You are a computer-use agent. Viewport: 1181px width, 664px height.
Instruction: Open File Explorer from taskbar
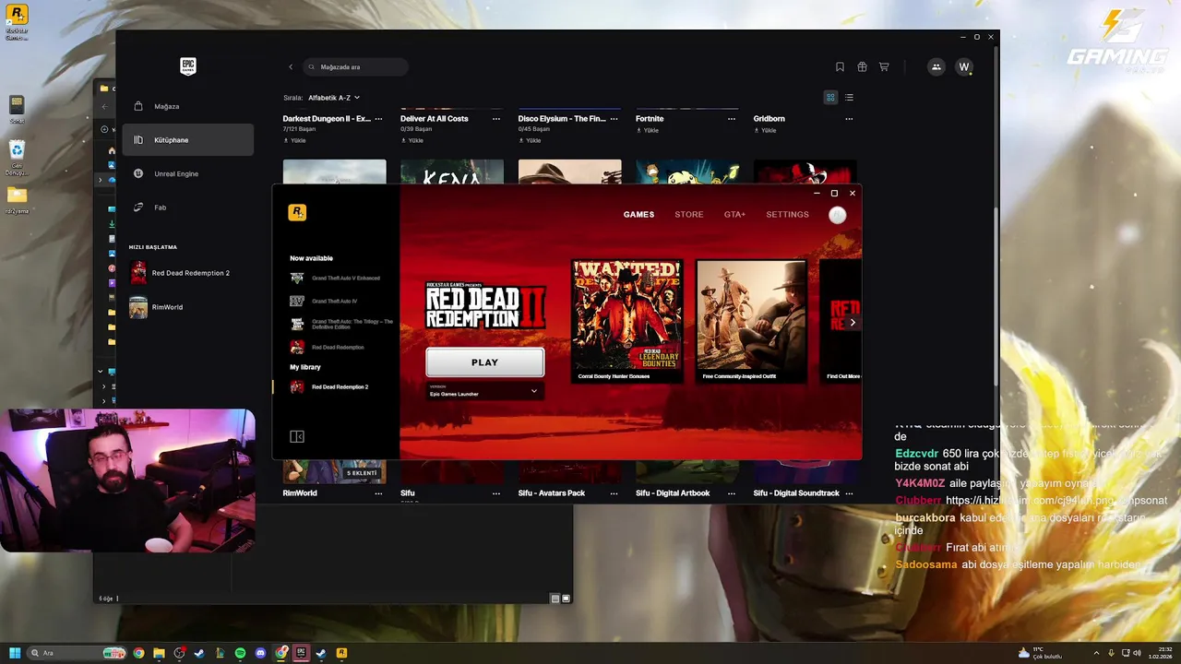(x=159, y=653)
